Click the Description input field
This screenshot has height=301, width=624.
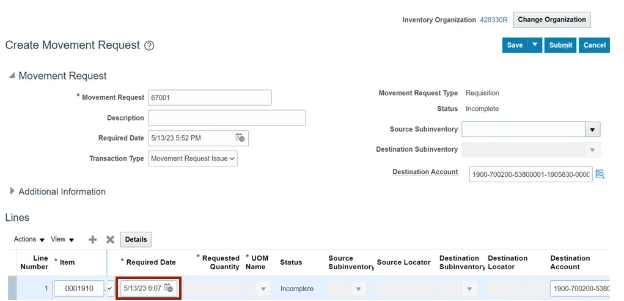[x=226, y=118]
